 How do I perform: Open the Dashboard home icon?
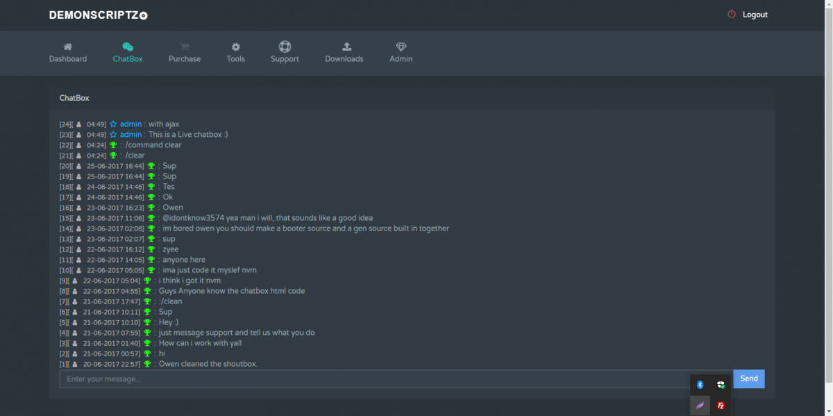pos(68,47)
